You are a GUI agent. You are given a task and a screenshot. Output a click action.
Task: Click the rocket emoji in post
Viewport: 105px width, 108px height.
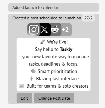43,42
